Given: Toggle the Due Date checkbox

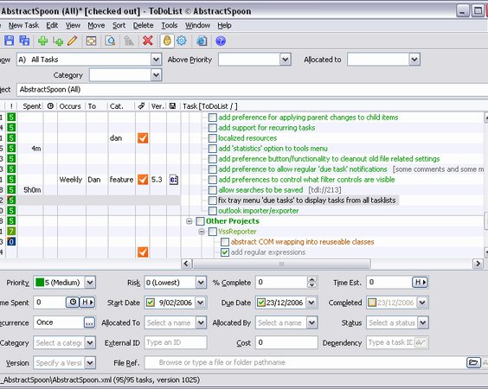Looking at the screenshot, I should [x=261, y=303].
